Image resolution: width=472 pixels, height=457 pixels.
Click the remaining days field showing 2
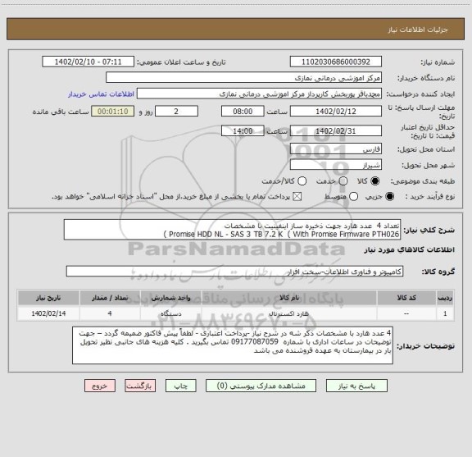click(x=176, y=112)
